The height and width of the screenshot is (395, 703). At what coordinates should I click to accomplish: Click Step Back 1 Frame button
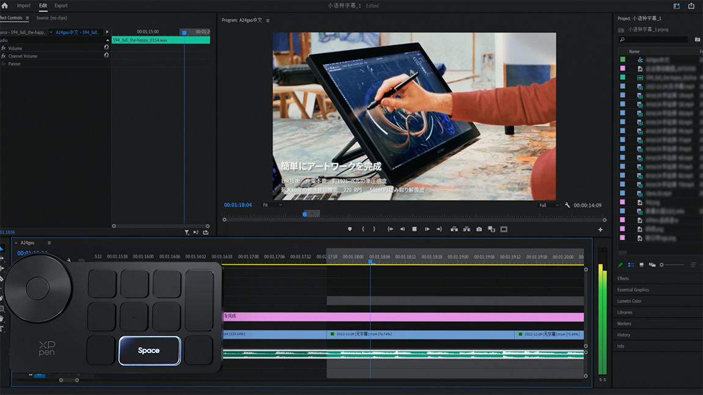(x=402, y=230)
